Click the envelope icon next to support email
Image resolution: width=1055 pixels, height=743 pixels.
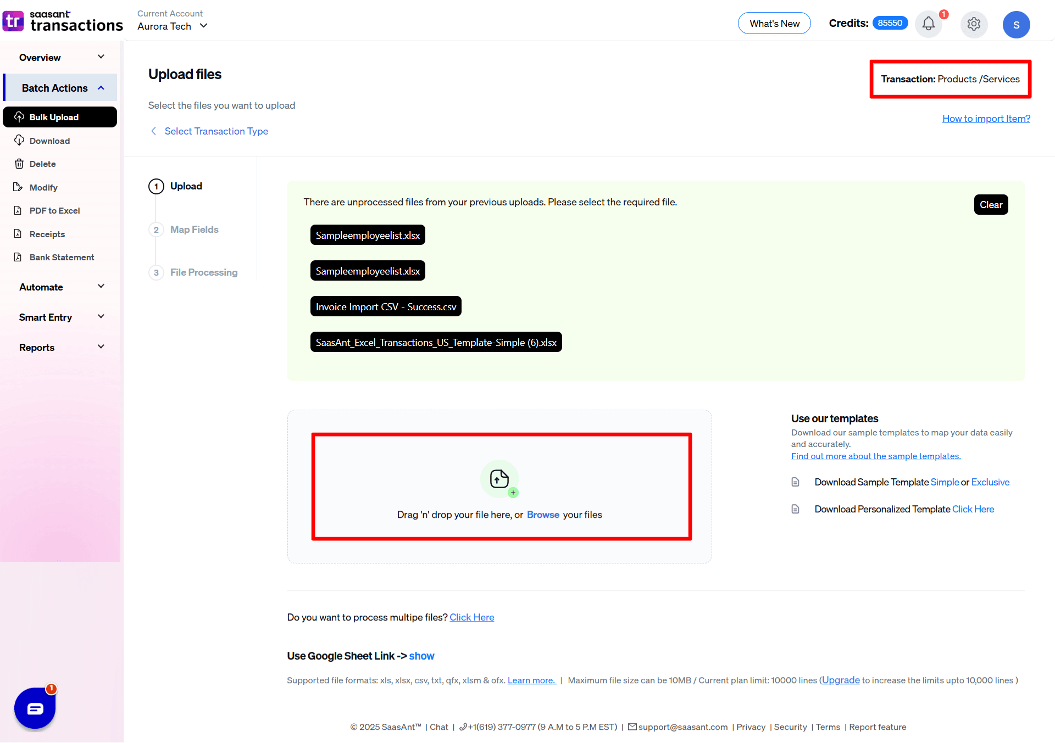tap(632, 727)
